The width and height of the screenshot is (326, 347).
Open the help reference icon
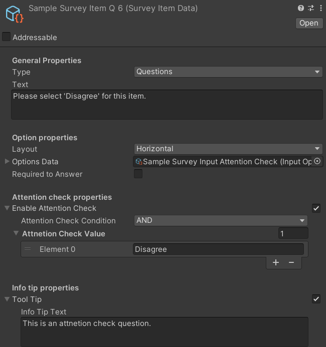[301, 8]
